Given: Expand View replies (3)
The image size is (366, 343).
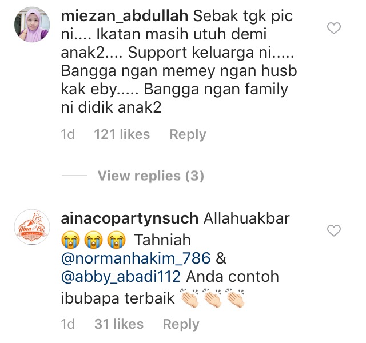Looking at the screenshot, I should tap(151, 176).
